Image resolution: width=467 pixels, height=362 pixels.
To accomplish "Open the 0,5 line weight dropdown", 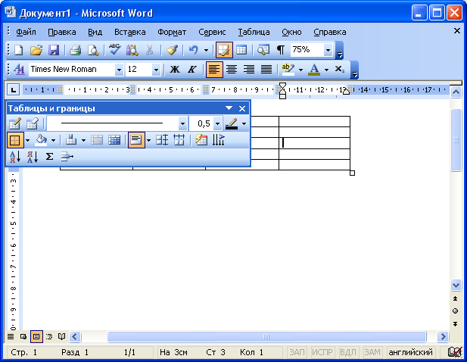I will click(218, 123).
